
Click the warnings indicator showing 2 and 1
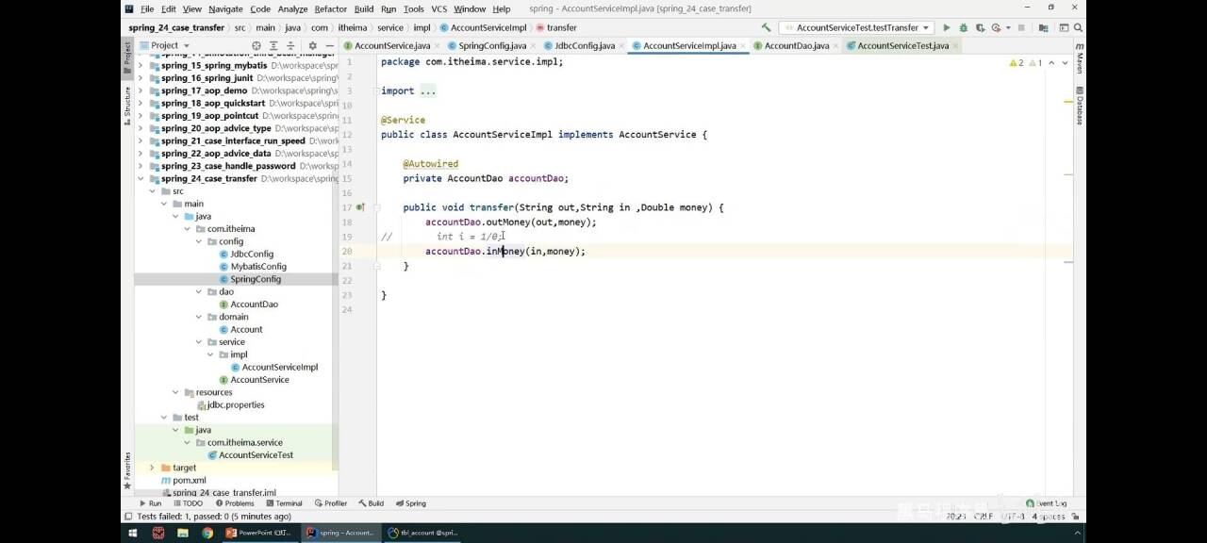coord(1026,62)
